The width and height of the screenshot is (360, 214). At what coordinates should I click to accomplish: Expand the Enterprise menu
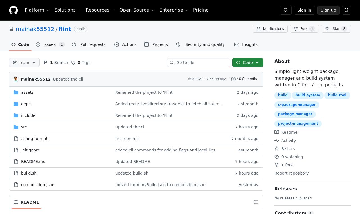point(174,10)
